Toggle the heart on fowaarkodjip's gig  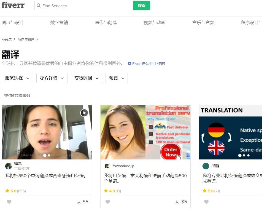pyautogui.click(x=108, y=202)
